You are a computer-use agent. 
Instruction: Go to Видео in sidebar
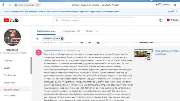(x=7, y=68)
